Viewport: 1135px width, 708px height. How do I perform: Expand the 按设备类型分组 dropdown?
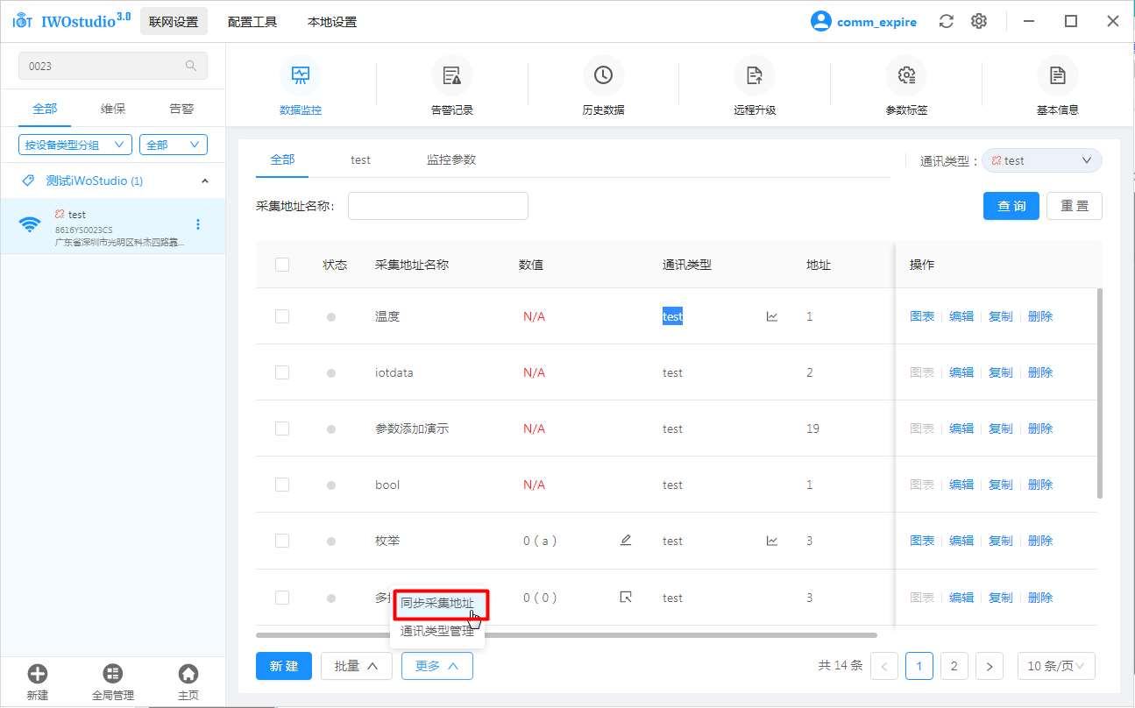[x=74, y=145]
